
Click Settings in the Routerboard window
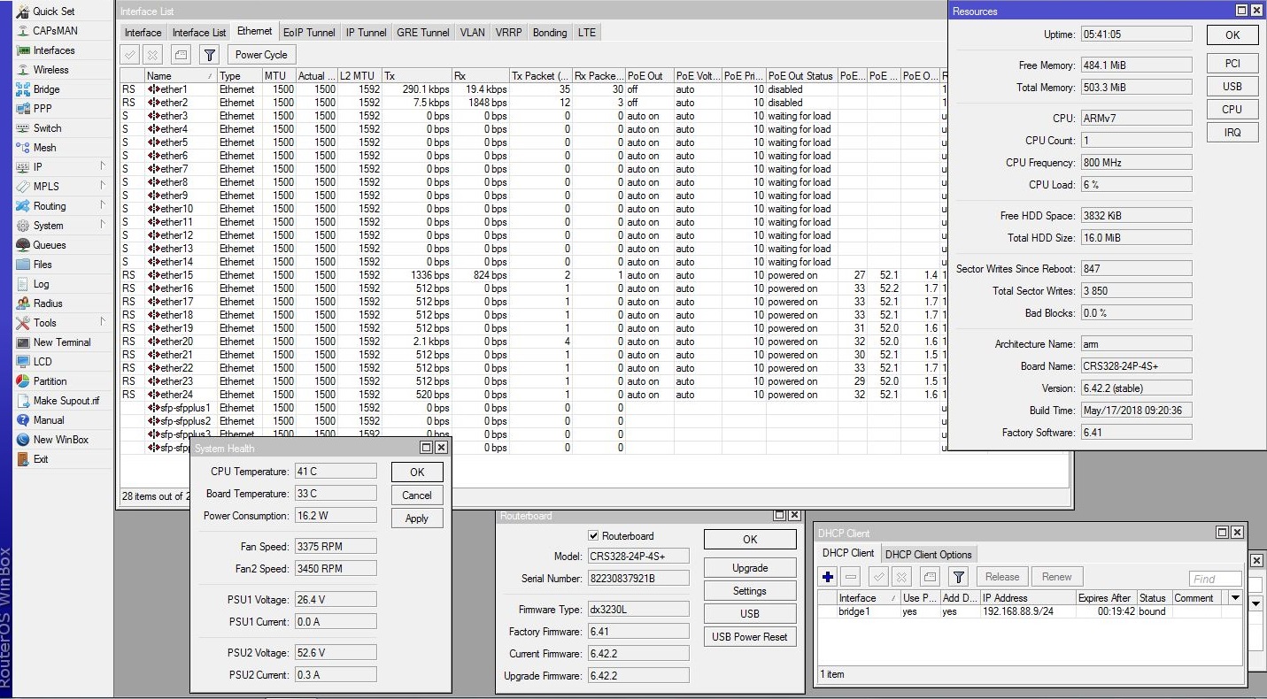[x=750, y=591]
